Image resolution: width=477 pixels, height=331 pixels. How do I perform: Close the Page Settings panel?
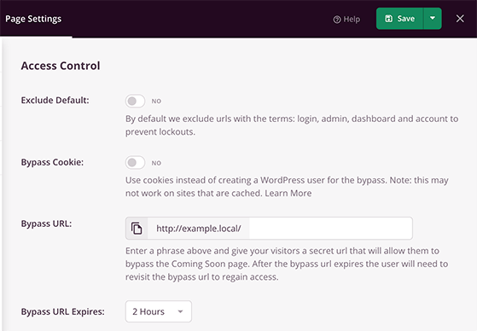460,19
